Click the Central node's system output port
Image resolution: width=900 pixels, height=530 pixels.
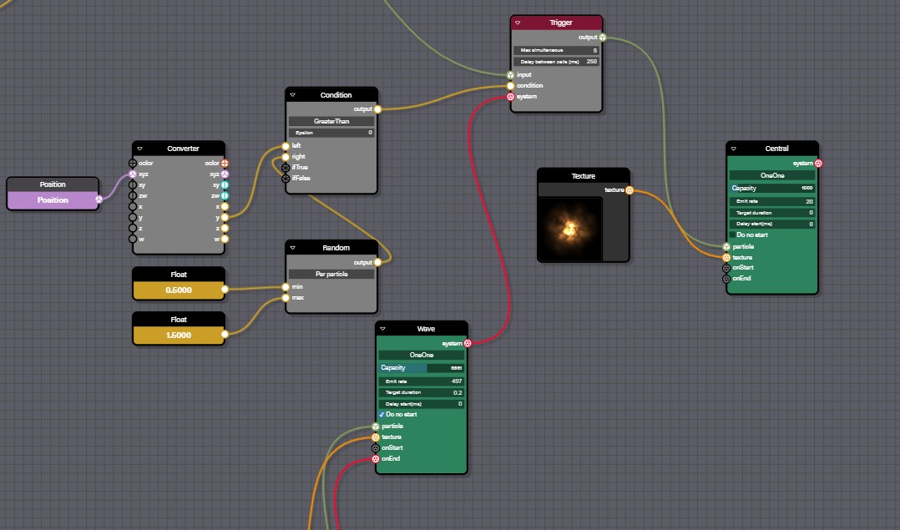(818, 164)
